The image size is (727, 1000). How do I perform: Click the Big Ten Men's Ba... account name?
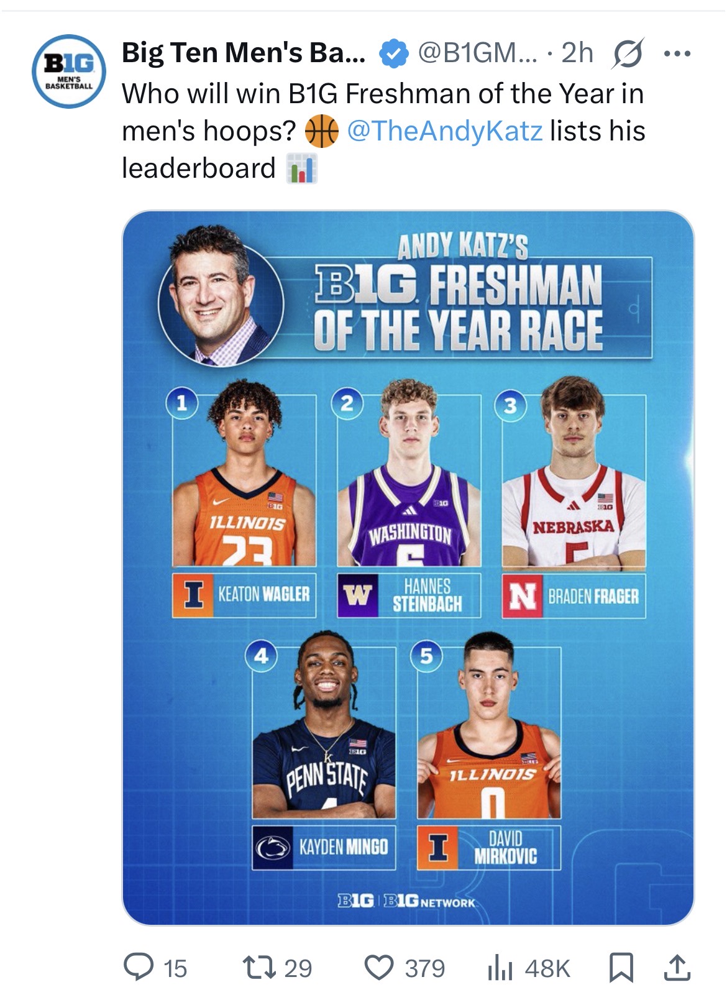coord(244,53)
